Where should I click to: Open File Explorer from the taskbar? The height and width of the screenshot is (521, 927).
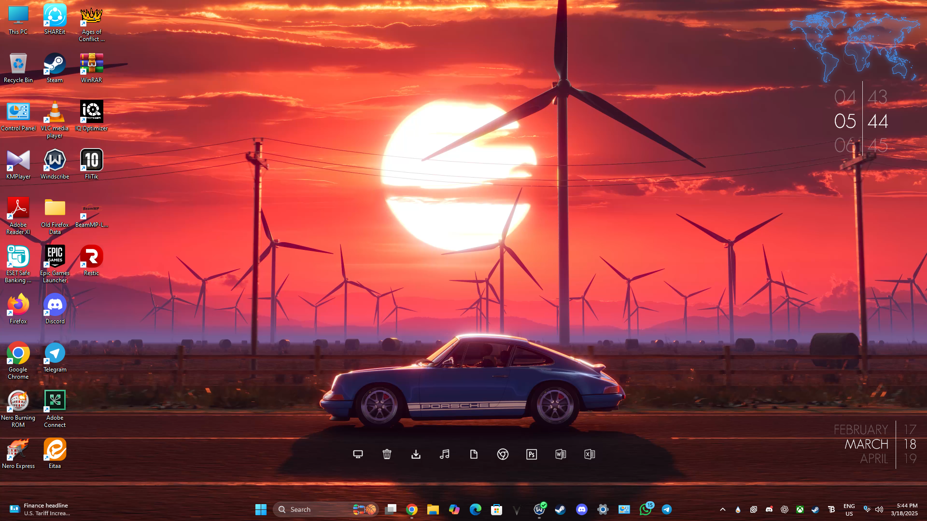pyautogui.click(x=433, y=509)
